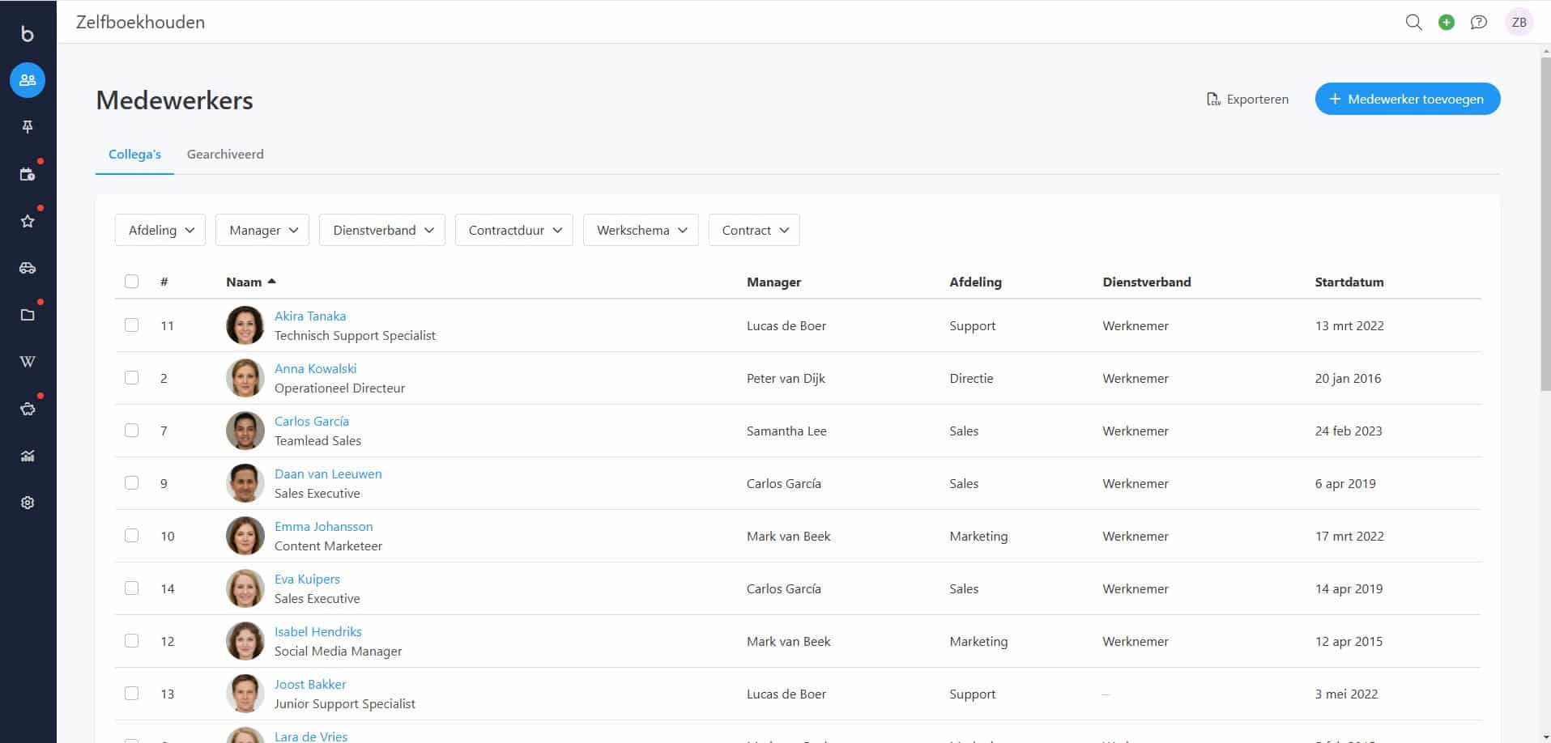Click the car icon in the sidebar
The width and height of the screenshot is (1551, 743).
point(28,268)
